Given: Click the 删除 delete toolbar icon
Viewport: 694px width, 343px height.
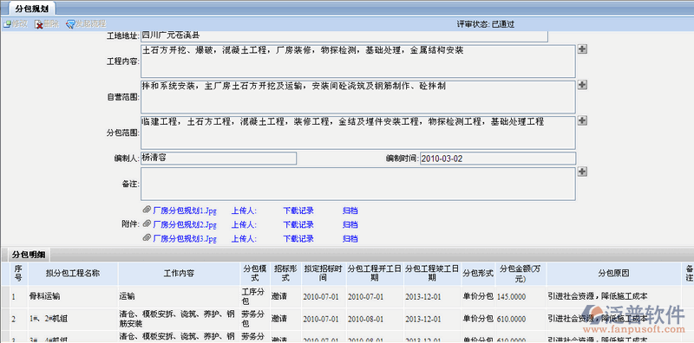Looking at the screenshot, I should click(39, 24).
